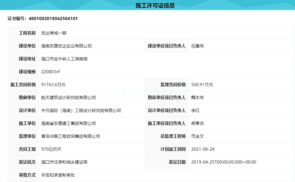Click the 建设单位 value 海南农垦宏达实业有限公司
The image size is (295, 182).
[x=66, y=46]
